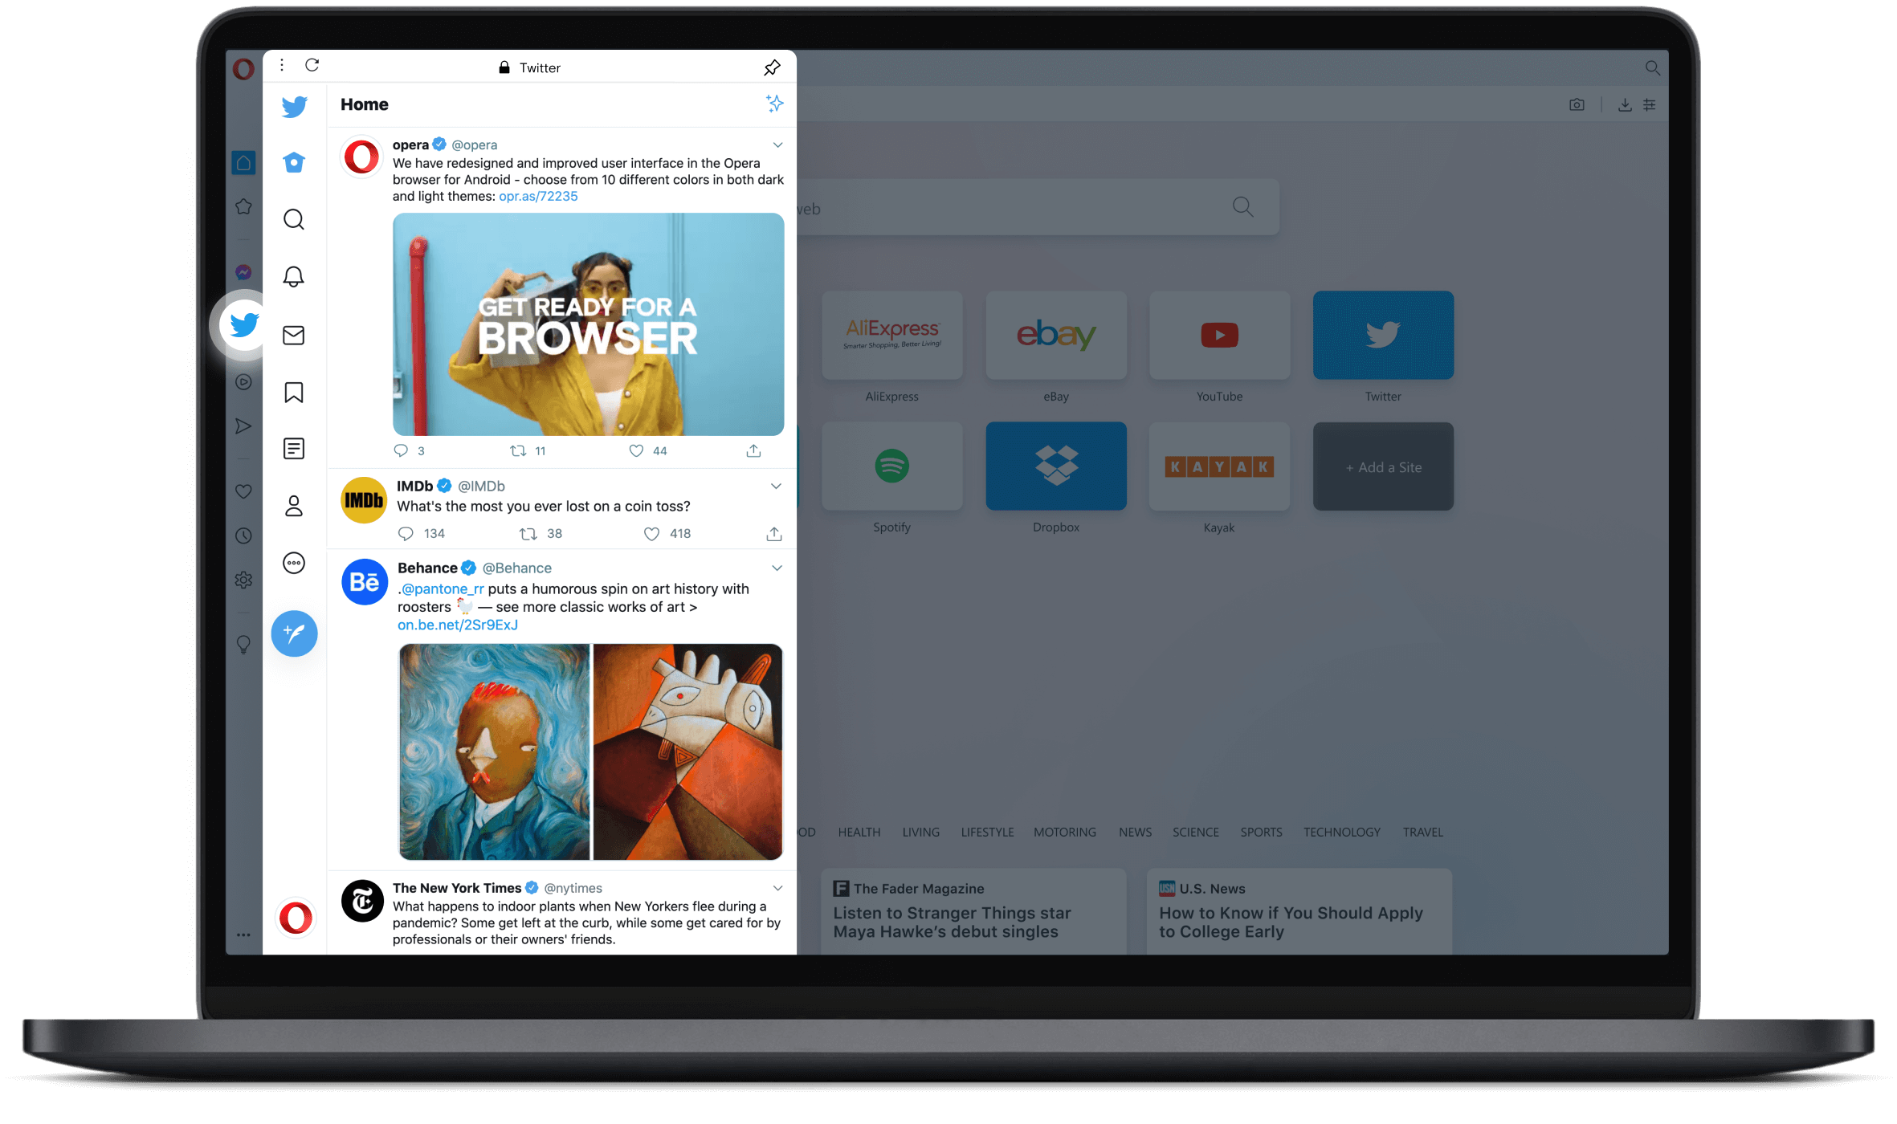Click the TECHNOLOGY news category tab

(1339, 833)
